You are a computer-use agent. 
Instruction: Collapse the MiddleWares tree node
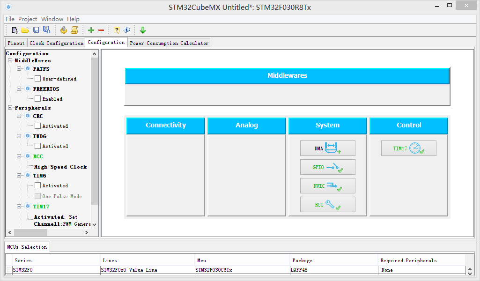pyautogui.click(x=10, y=60)
